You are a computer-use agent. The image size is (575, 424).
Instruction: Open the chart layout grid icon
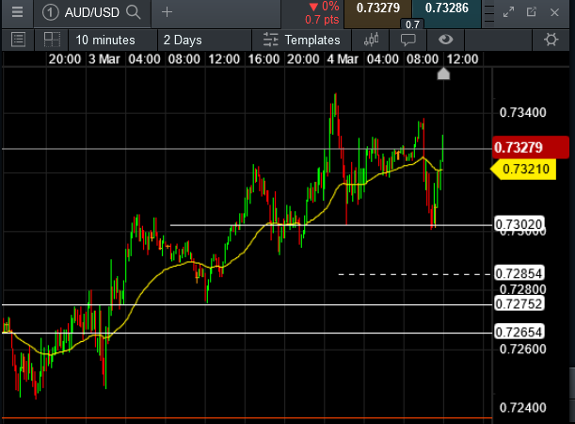pyautogui.click(x=52, y=40)
